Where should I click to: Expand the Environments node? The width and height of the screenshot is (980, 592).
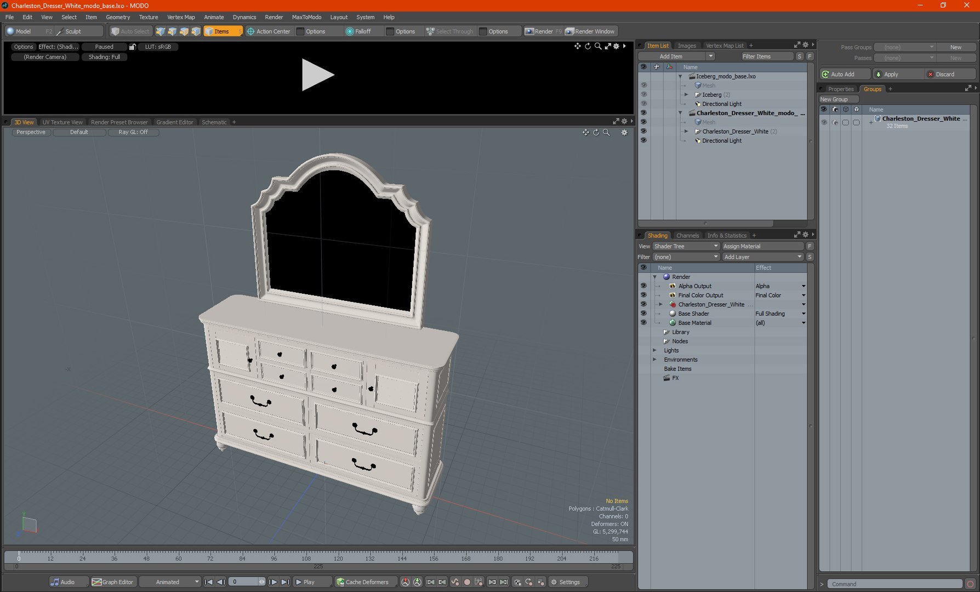coord(655,360)
